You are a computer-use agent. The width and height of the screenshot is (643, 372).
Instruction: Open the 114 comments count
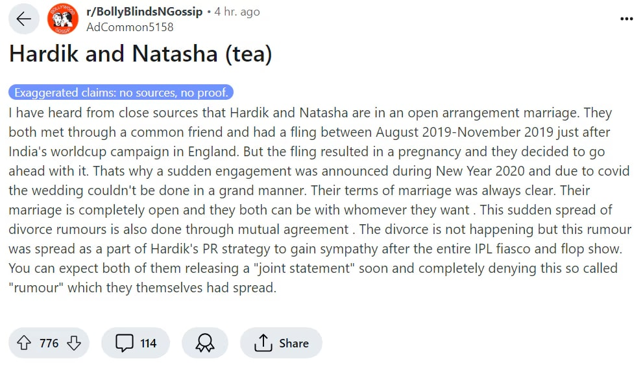(x=149, y=343)
